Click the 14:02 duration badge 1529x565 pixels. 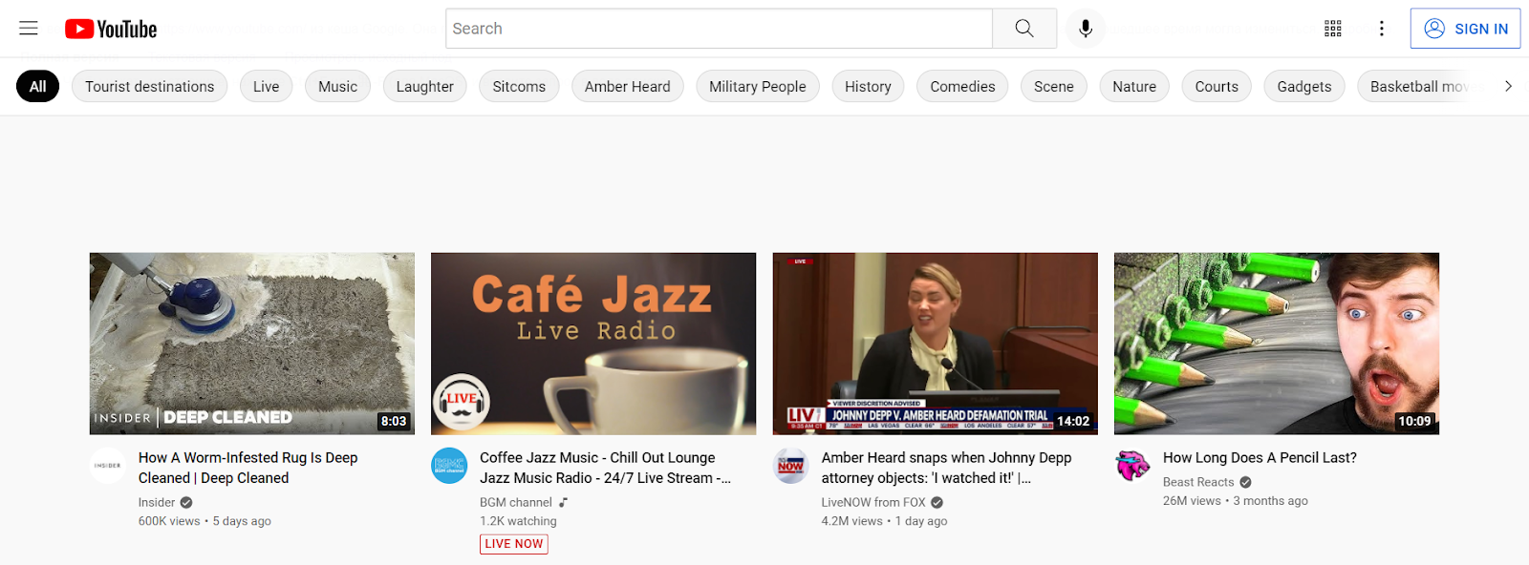click(1073, 421)
